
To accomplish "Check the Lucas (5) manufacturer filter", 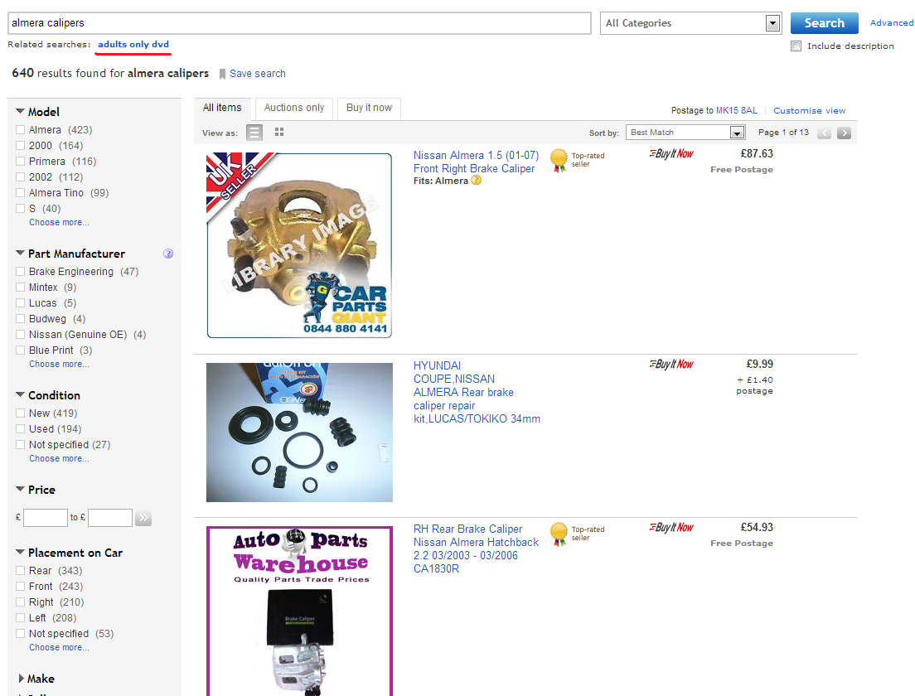I will point(21,302).
